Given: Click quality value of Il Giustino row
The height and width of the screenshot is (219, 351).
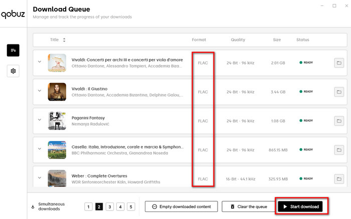Looking at the screenshot, I should [x=240, y=92].
